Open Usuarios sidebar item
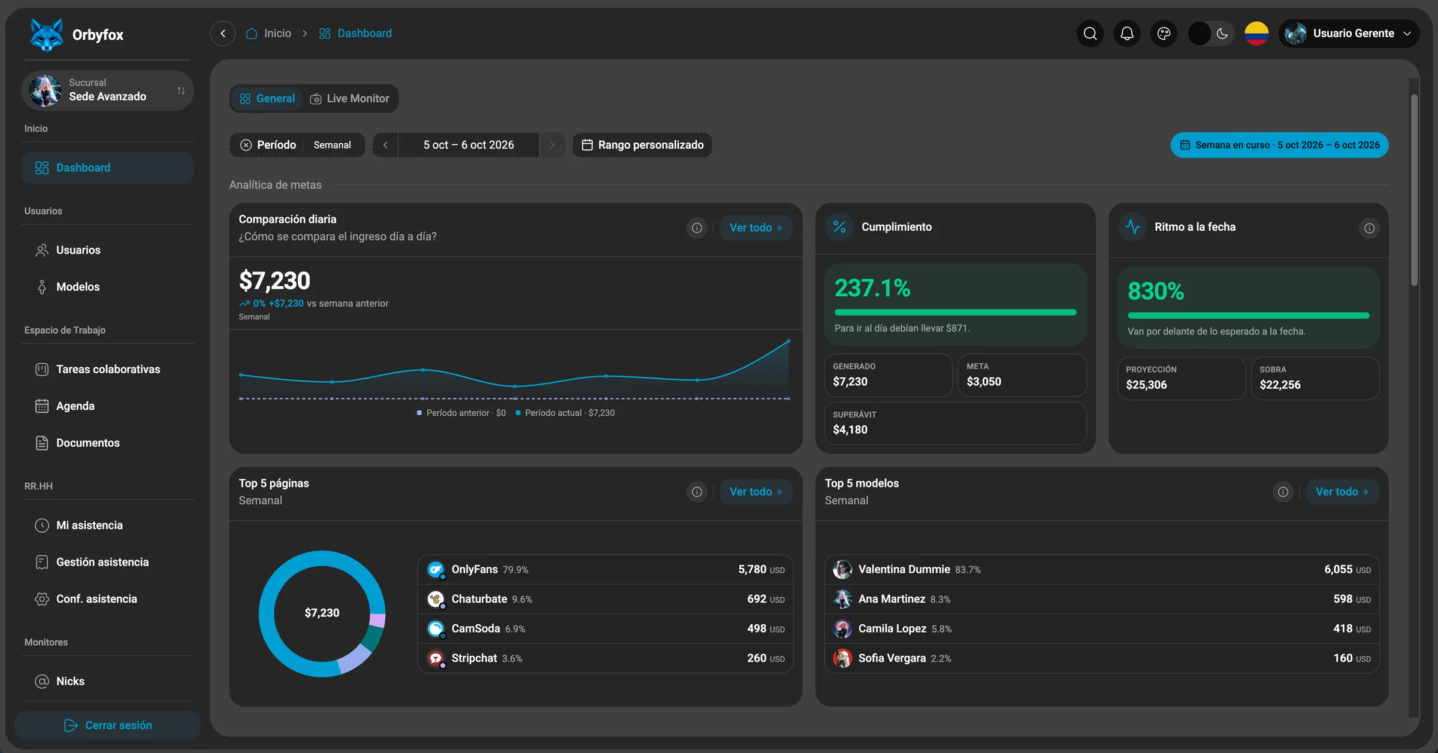The height and width of the screenshot is (753, 1438). point(108,250)
